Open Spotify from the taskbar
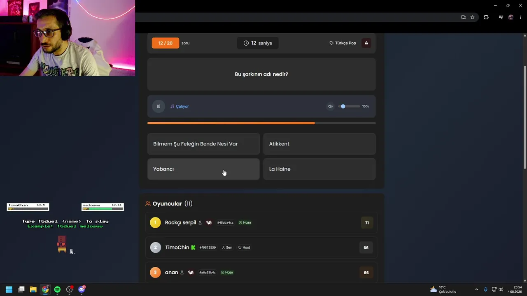This screenshot has width=527, height=296. click(x=57, y=289)
